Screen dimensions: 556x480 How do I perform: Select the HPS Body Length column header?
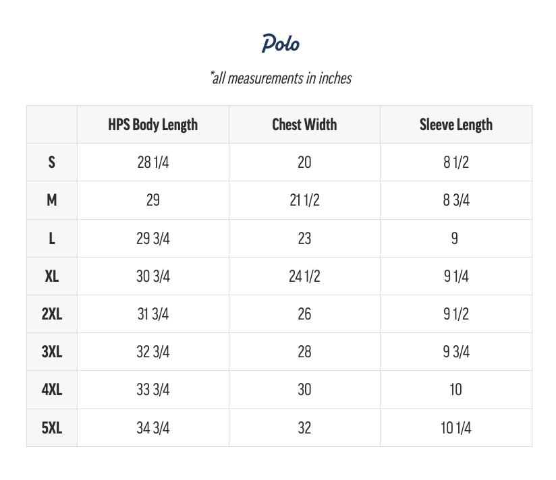(x=152, y=125)
